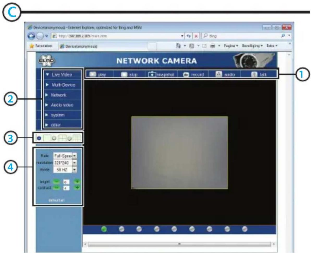The image size is (311, 253).
Task: Click the RSS feeds toolbar icon
Action: tap(191, 46)
